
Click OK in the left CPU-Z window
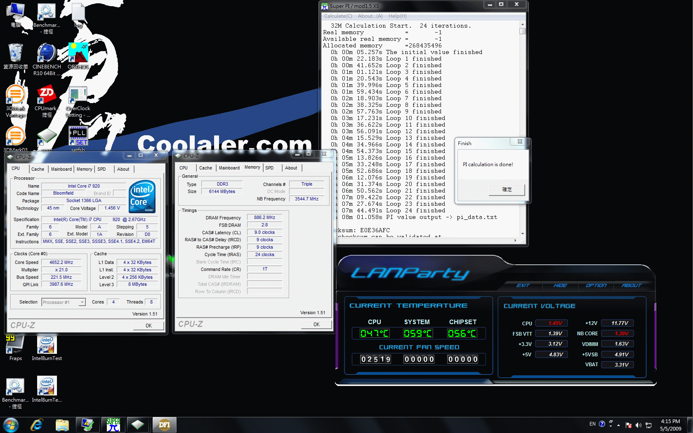(148, 325)
